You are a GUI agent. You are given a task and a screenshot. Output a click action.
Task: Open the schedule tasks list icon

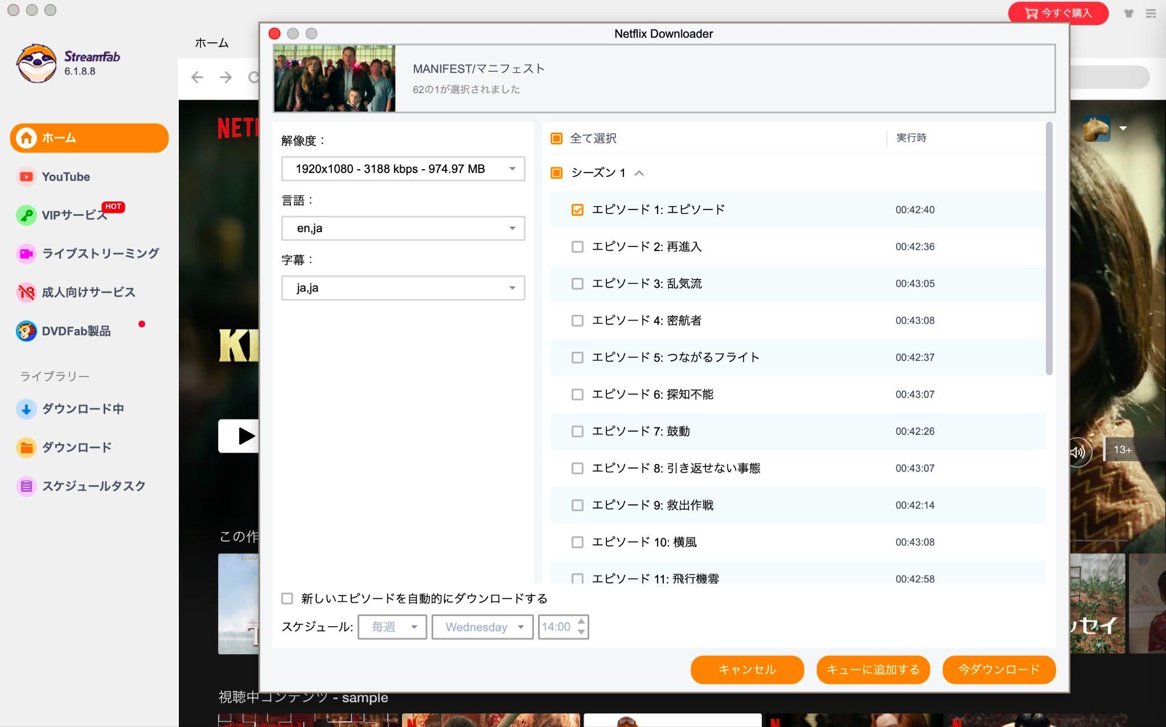pyautogui.click(x=26, y=486)
